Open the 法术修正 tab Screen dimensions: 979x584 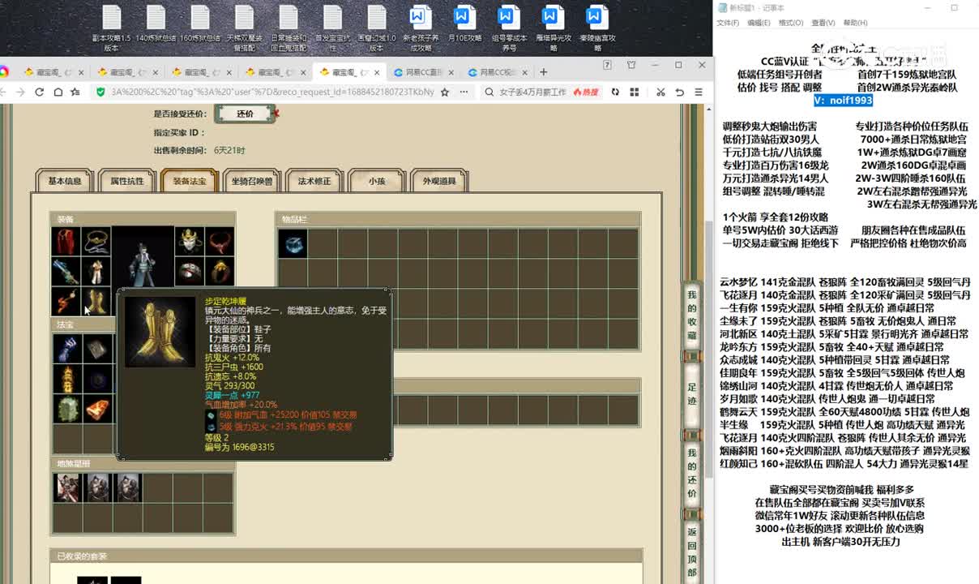point(314,181)
